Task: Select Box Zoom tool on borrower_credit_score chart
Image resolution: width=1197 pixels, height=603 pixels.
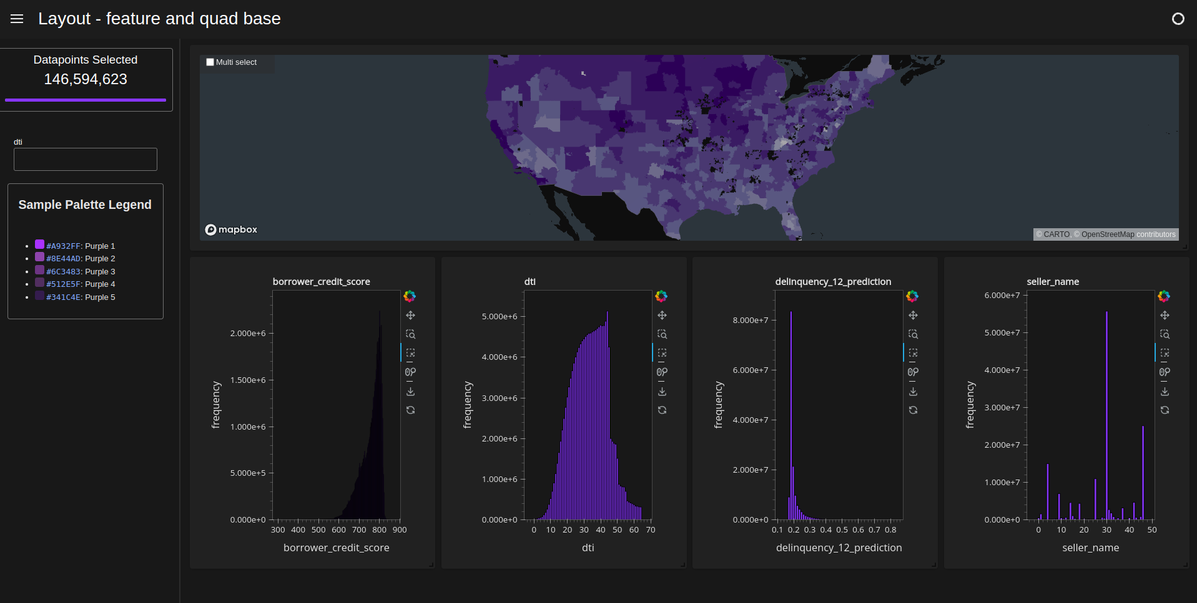Action: 410,334
